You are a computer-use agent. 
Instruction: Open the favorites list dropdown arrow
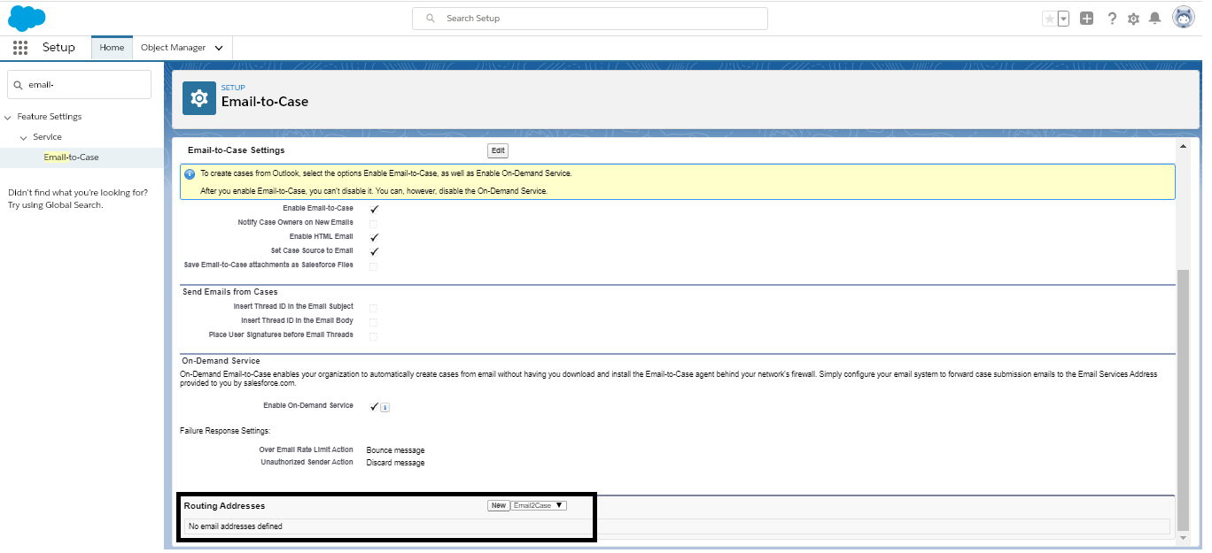(1063, 19)
